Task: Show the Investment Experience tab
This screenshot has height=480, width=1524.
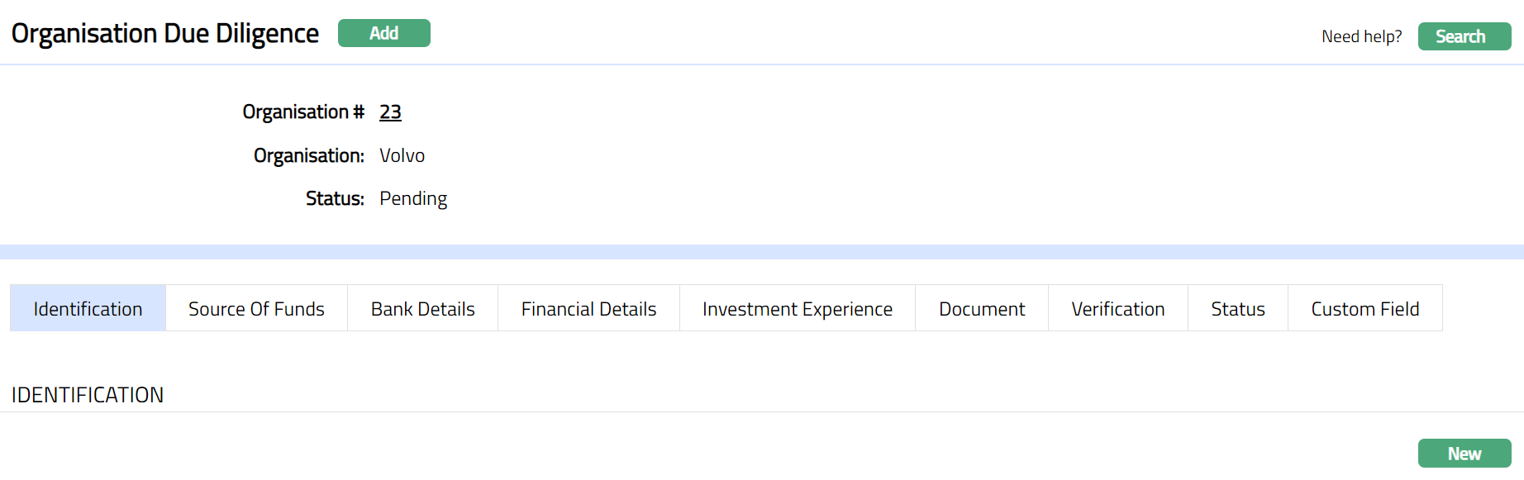Action: (797, 308)
